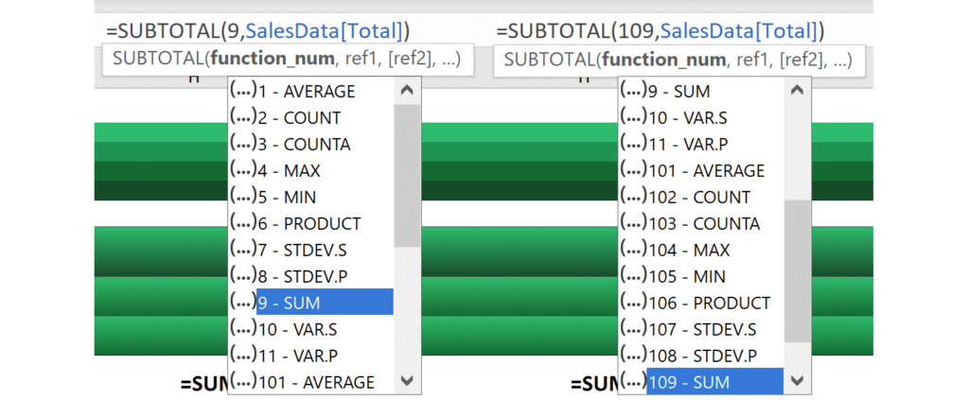Click down arrow of right list scrollbar
The width and height of the screenshot is (969, 400).
point(797,381)
